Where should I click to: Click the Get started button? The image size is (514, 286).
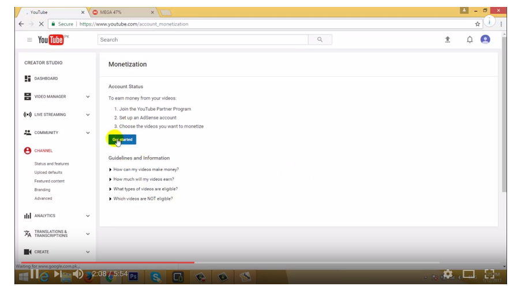pos(122,140)
